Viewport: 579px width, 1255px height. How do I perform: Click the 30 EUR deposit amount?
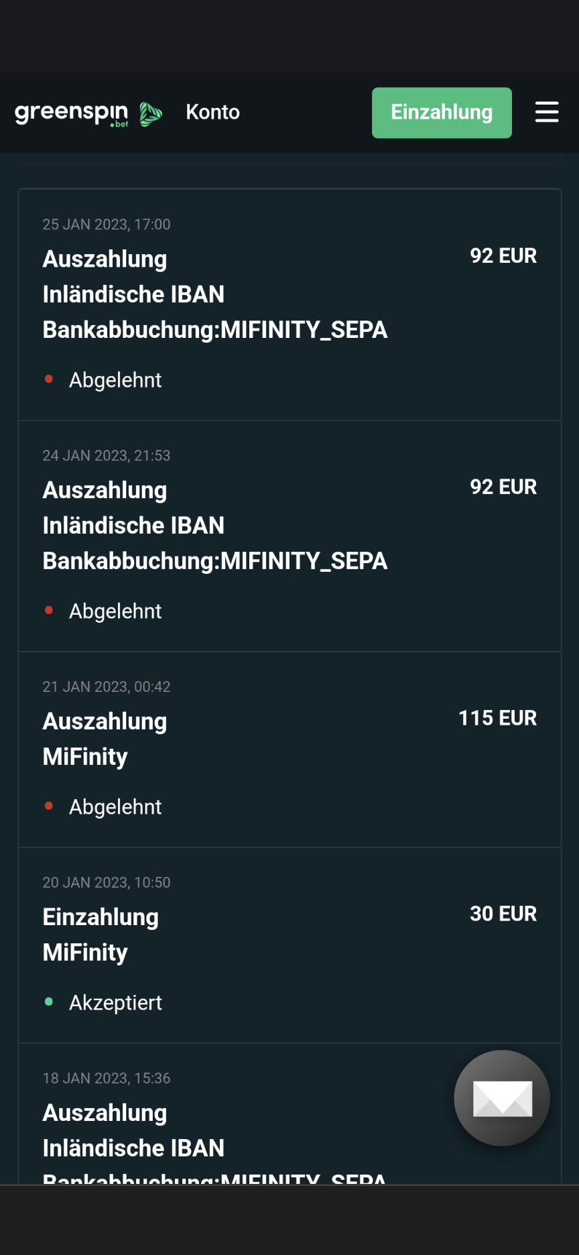point(503,914)
